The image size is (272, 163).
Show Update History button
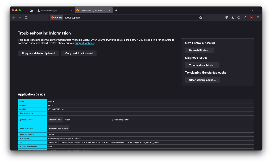pos(58,128)
